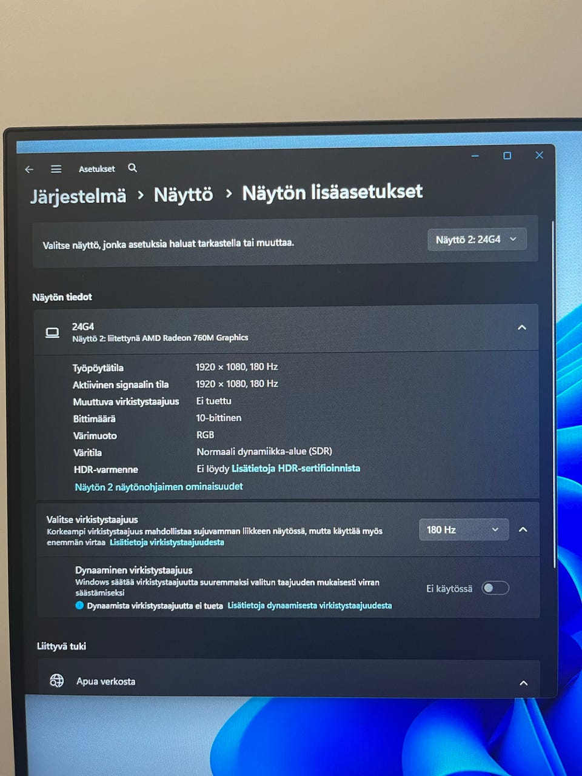Open the 180 Hz refresh rate dropdown
Image resolution: width=582 pixels, height=776 pixels.
pyautogui.click(x=464, y=529)
